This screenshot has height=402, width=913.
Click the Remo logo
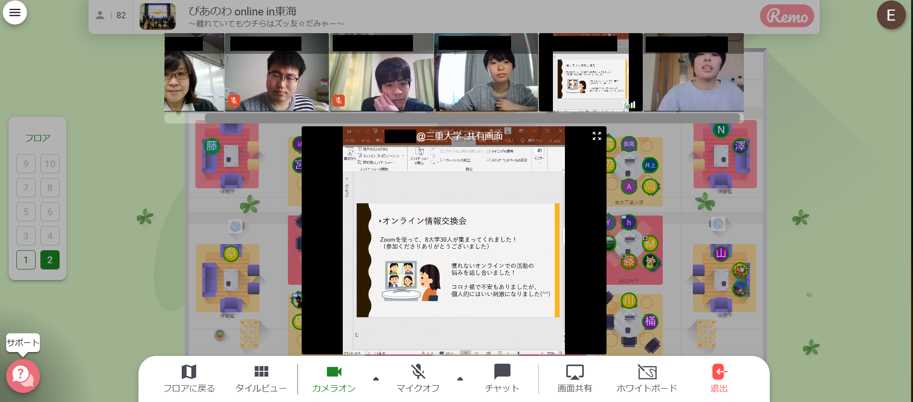tap(787, 16)
